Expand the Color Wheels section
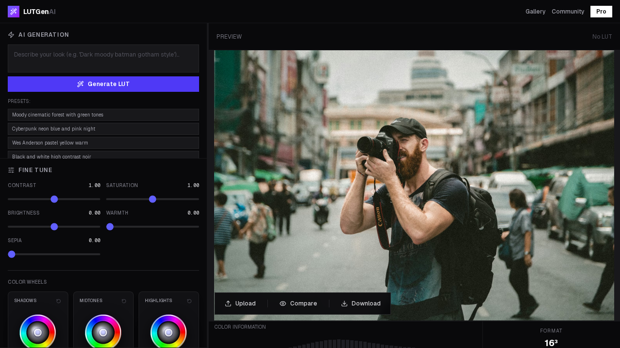620x348 pixels. pos(27,282)
